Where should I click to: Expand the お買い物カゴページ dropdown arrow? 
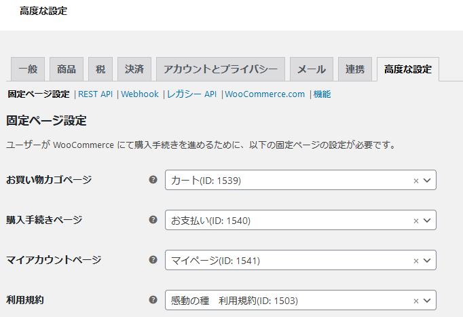pyautogui.click(x=427, y=181)
